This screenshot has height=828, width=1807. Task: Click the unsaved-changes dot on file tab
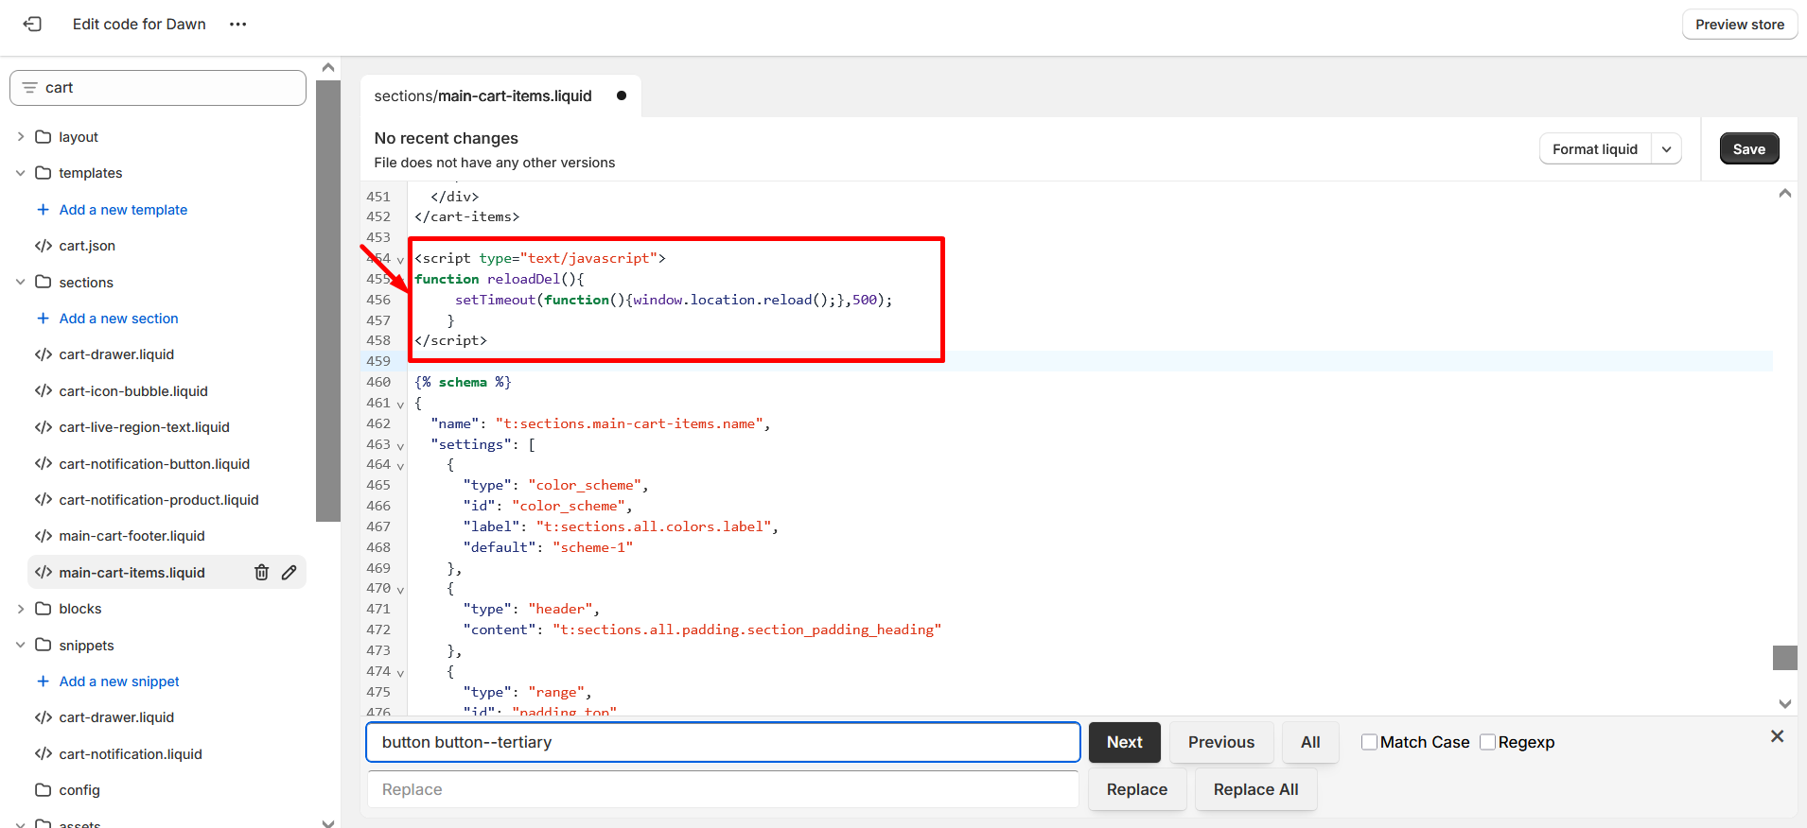click(622, 95)
